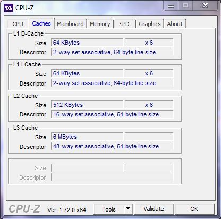Select the Caches tab

(41, 23)
